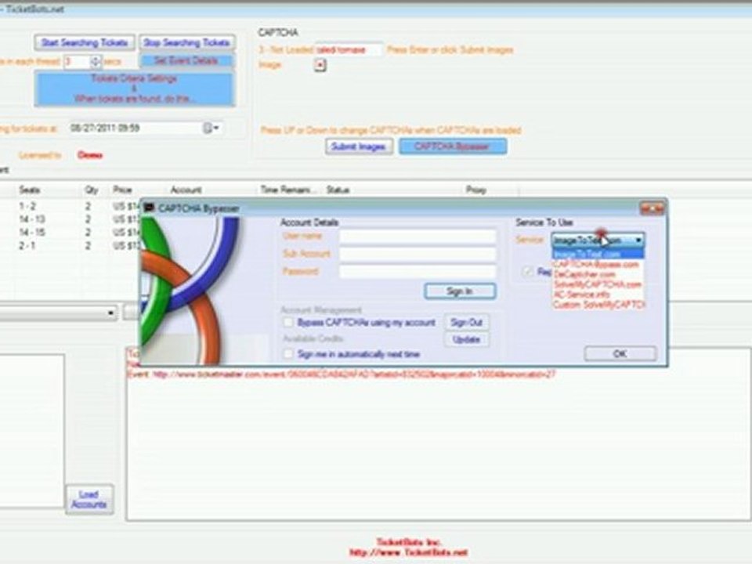Click the CAPTCHA Bypasser dialog title icon

149,208
